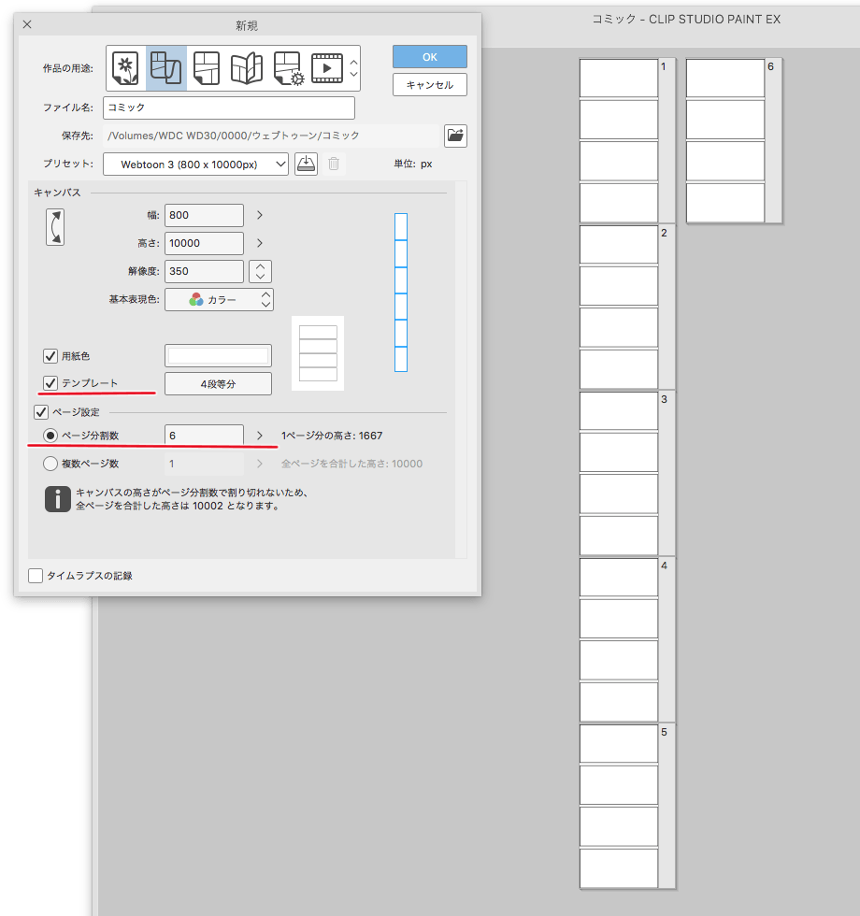Choose the bound book project type icon
The image size is (860, 916).
(x=246, y=67)
